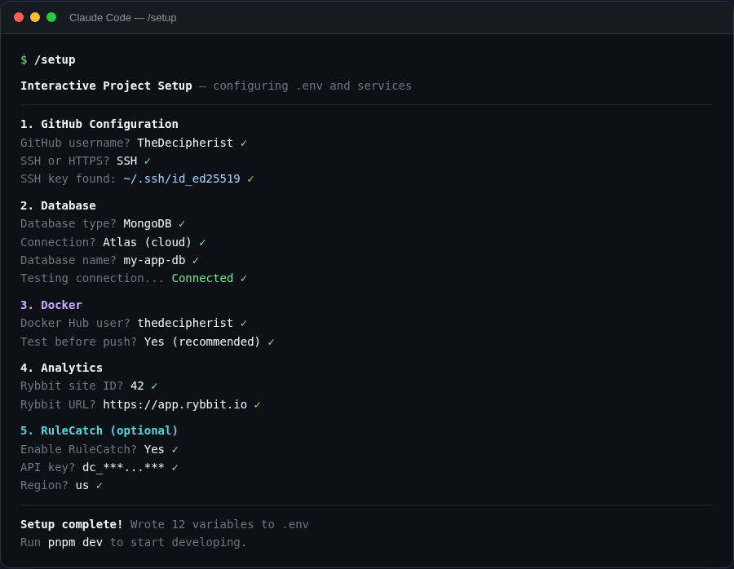Collapse the Docker section header
The image size is (734, 569).
(51, 304)
